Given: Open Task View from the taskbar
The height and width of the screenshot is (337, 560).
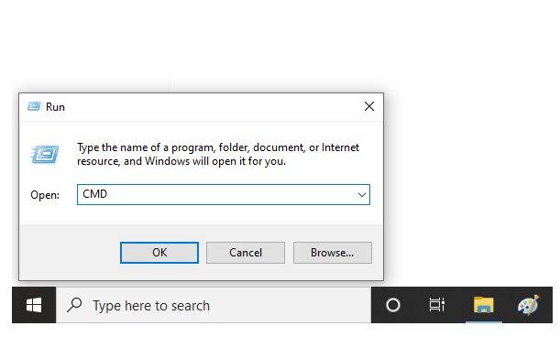Looking at the screenshot, I should (437, 305).
